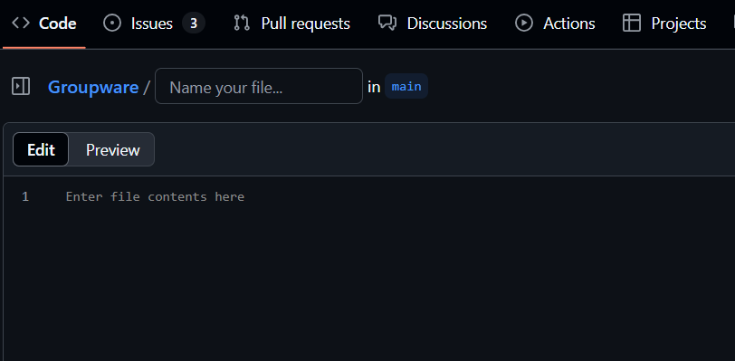735x361 pixels.
Task: Click the Code angle-brackets icon
Action: point(21,23)
